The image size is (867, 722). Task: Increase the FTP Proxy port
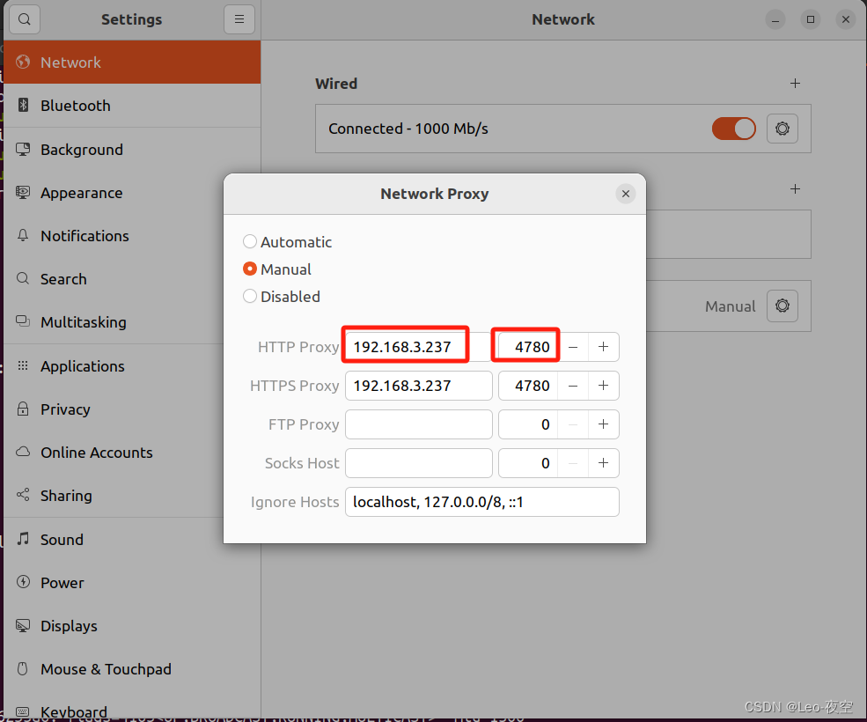(x=603, y=424)
